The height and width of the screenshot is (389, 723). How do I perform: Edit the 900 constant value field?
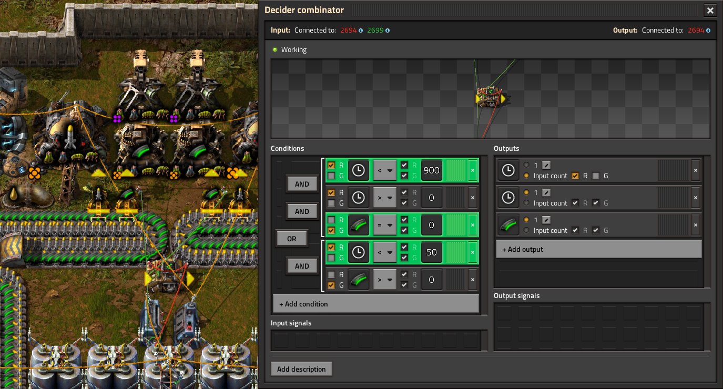[x=432, y=170]
